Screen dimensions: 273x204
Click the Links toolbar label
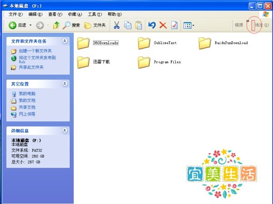coord(239,25)
